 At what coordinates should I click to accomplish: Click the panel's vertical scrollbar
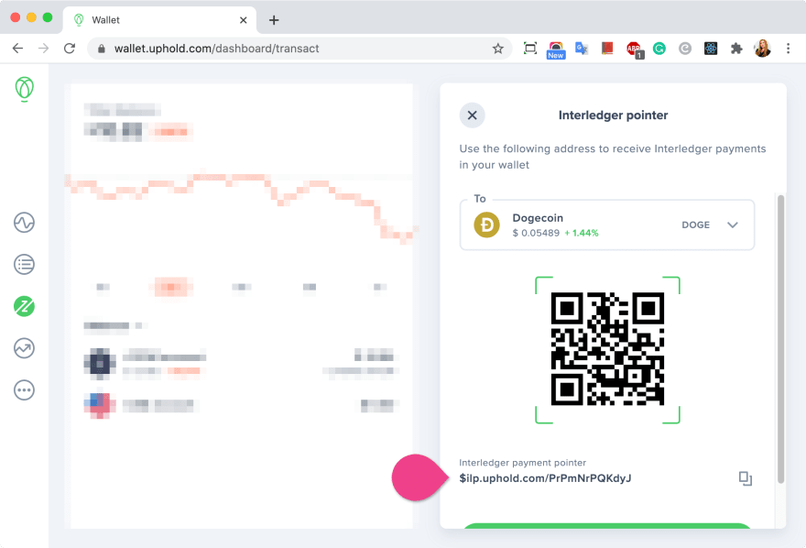click(x=780, y=339)
